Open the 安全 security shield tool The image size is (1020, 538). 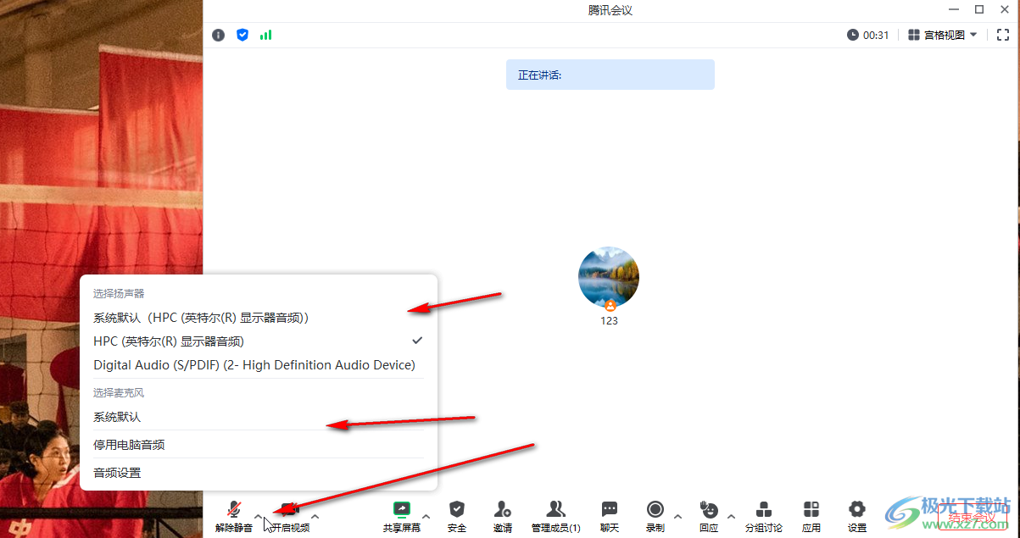coord(457,516)
